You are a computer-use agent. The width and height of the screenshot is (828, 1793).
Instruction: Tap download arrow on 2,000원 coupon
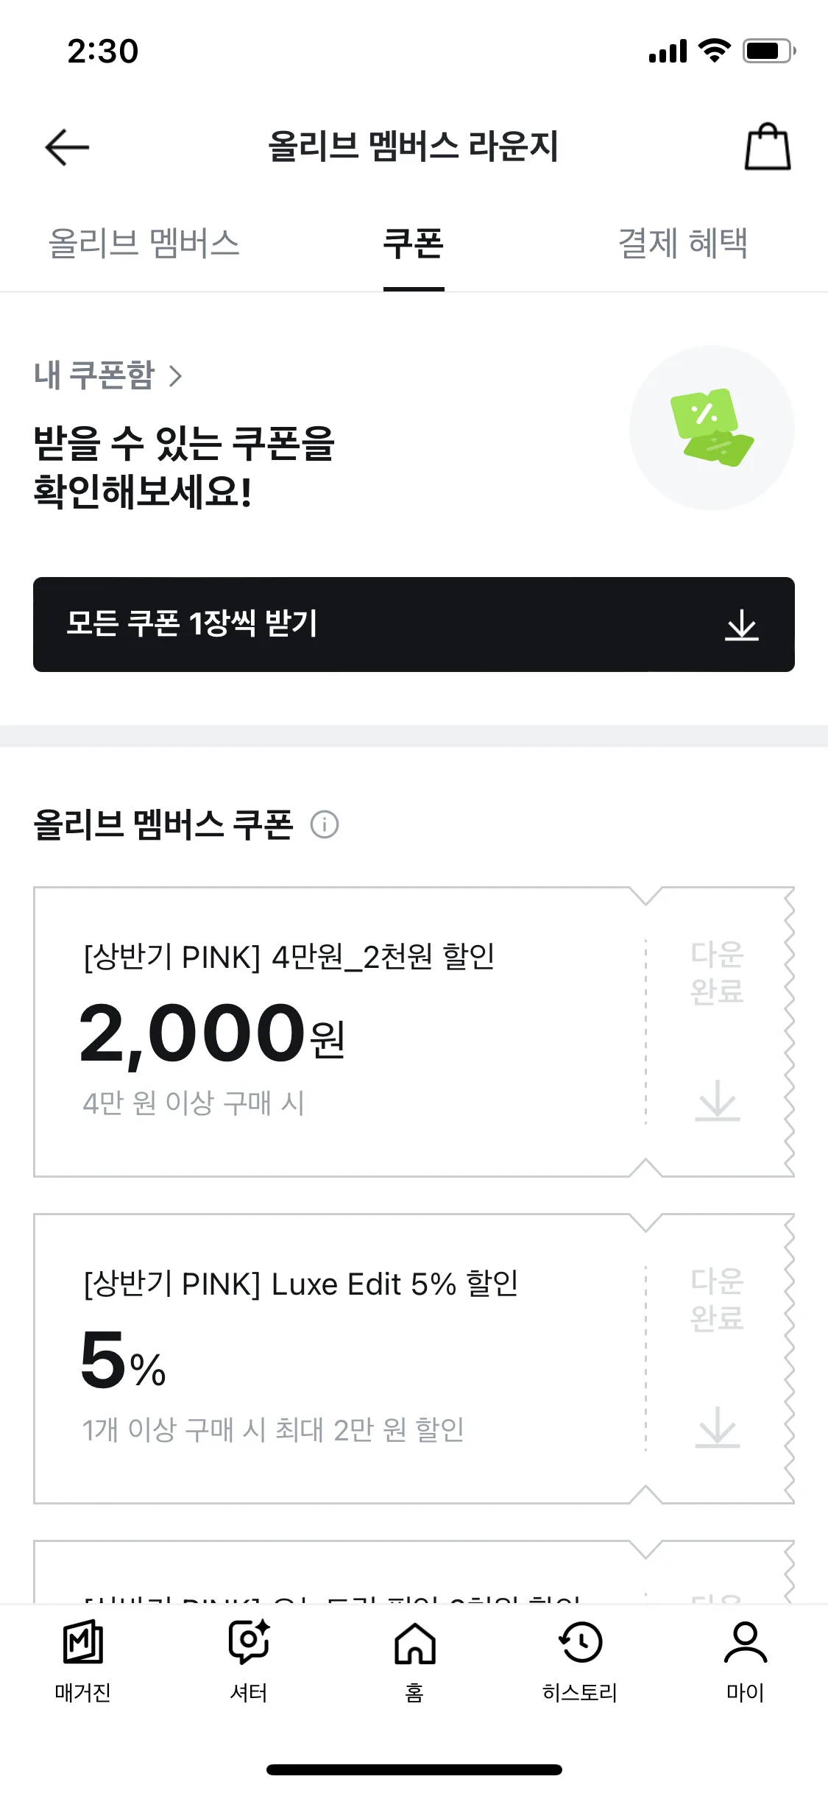point(718,1100)
